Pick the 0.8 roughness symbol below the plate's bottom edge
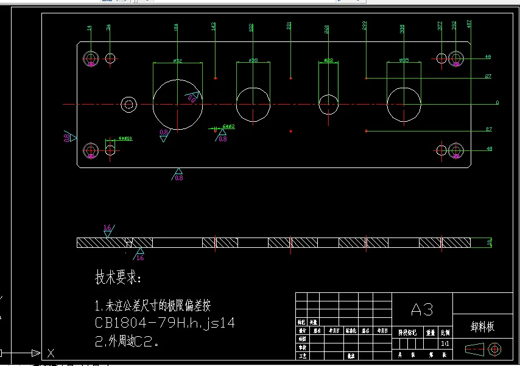The image size is (520, 366). [177, 175]
